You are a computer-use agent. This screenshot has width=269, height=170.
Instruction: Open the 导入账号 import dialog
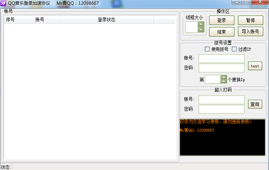click(251, 31)
